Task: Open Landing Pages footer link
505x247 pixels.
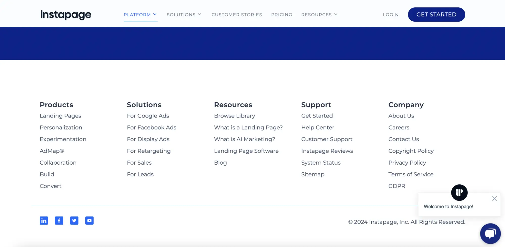Action: coord(60,116)
